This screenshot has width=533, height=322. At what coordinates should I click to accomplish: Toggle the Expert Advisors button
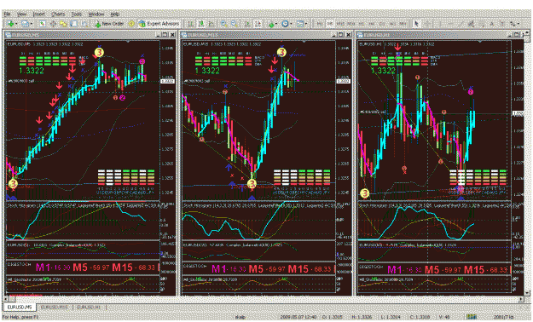(159, 24)
